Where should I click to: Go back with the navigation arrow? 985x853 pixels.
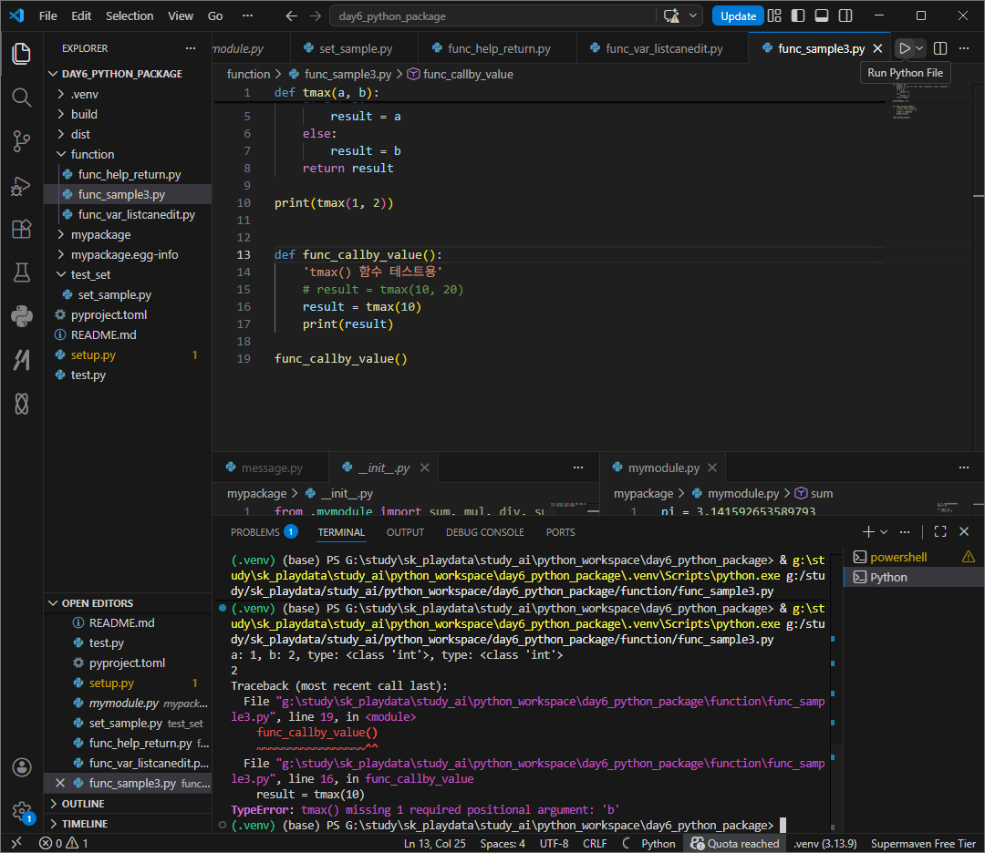click(292, 15)
